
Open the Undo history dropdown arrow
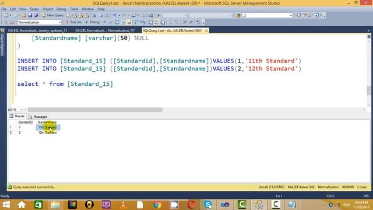(x=119, y=16)
